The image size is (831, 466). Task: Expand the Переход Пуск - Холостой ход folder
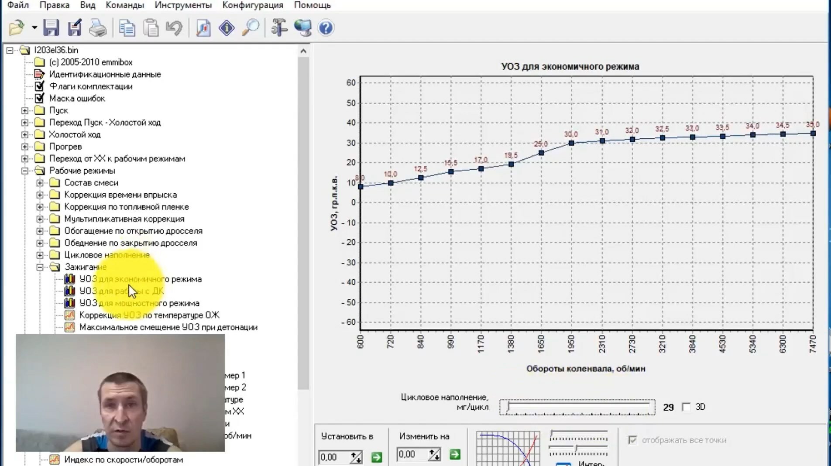coord(25,123)
